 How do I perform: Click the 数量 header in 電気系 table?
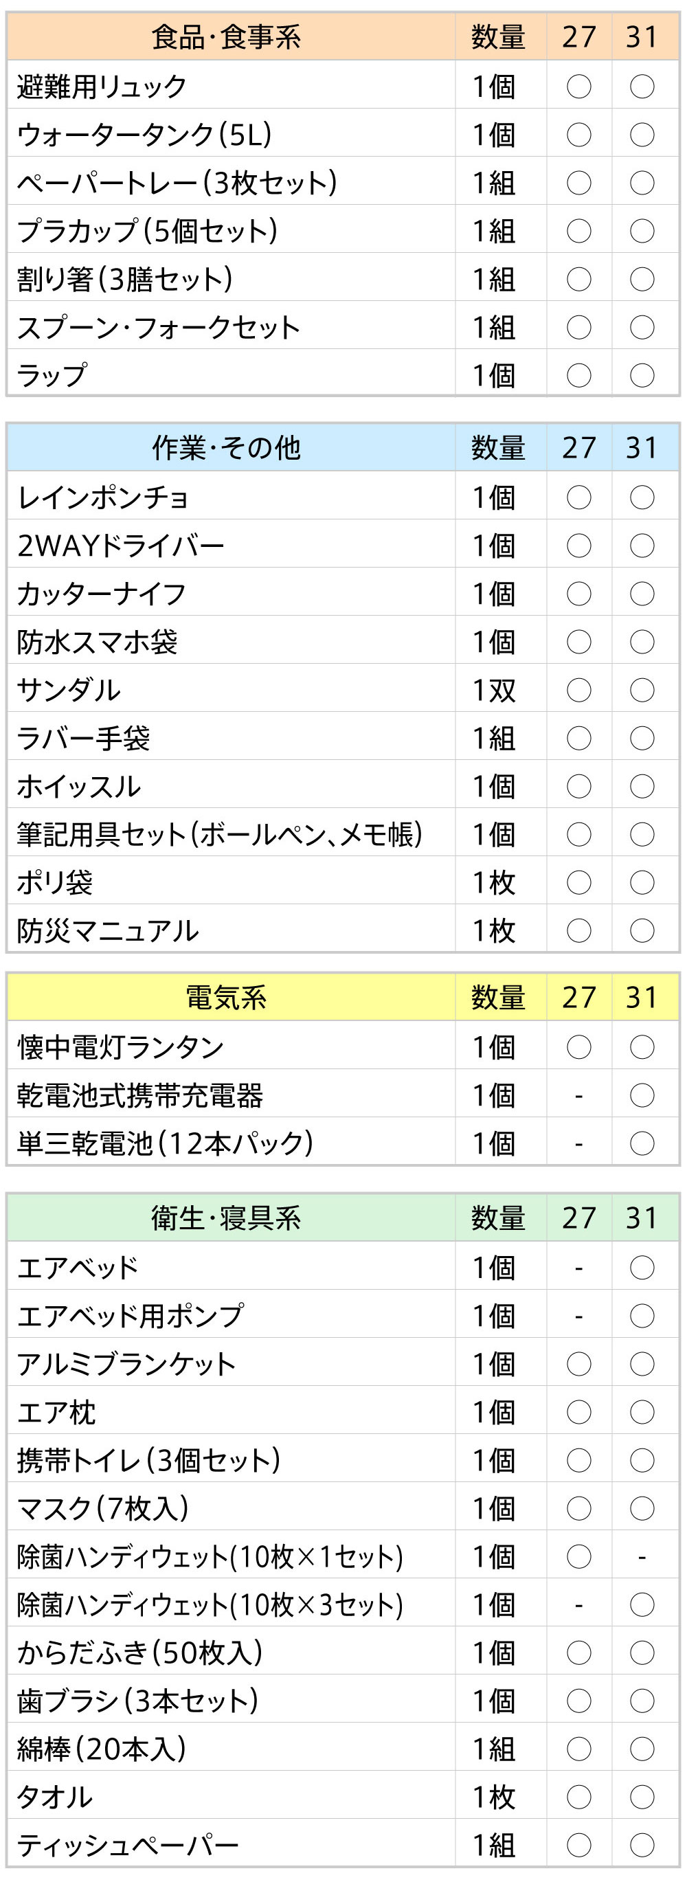tap(498, 997)
